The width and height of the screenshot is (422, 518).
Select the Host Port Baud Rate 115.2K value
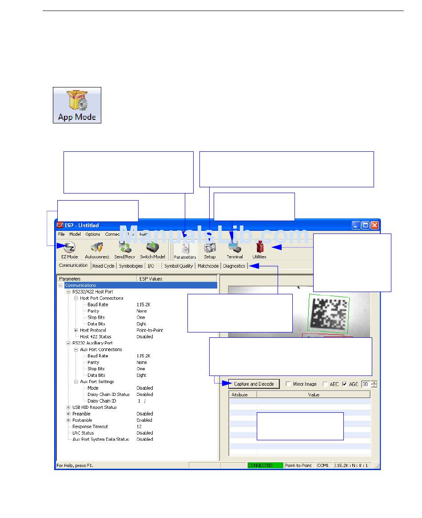(143, 304)
